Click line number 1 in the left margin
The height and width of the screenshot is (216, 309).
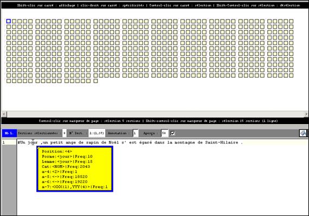click(x=3, y=142)
